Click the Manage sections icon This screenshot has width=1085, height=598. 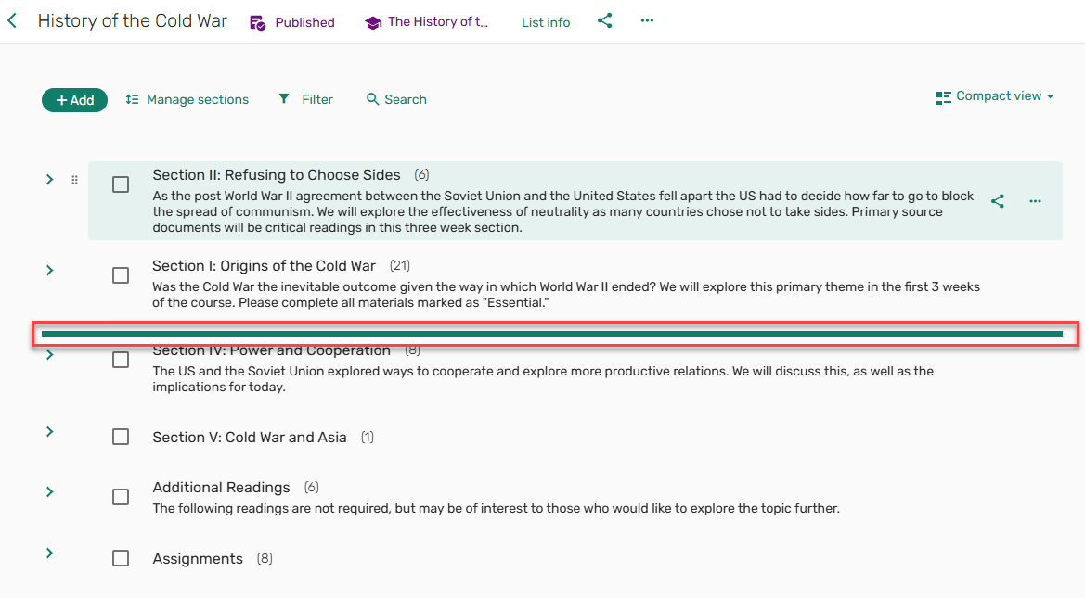[x=132, y=99]
